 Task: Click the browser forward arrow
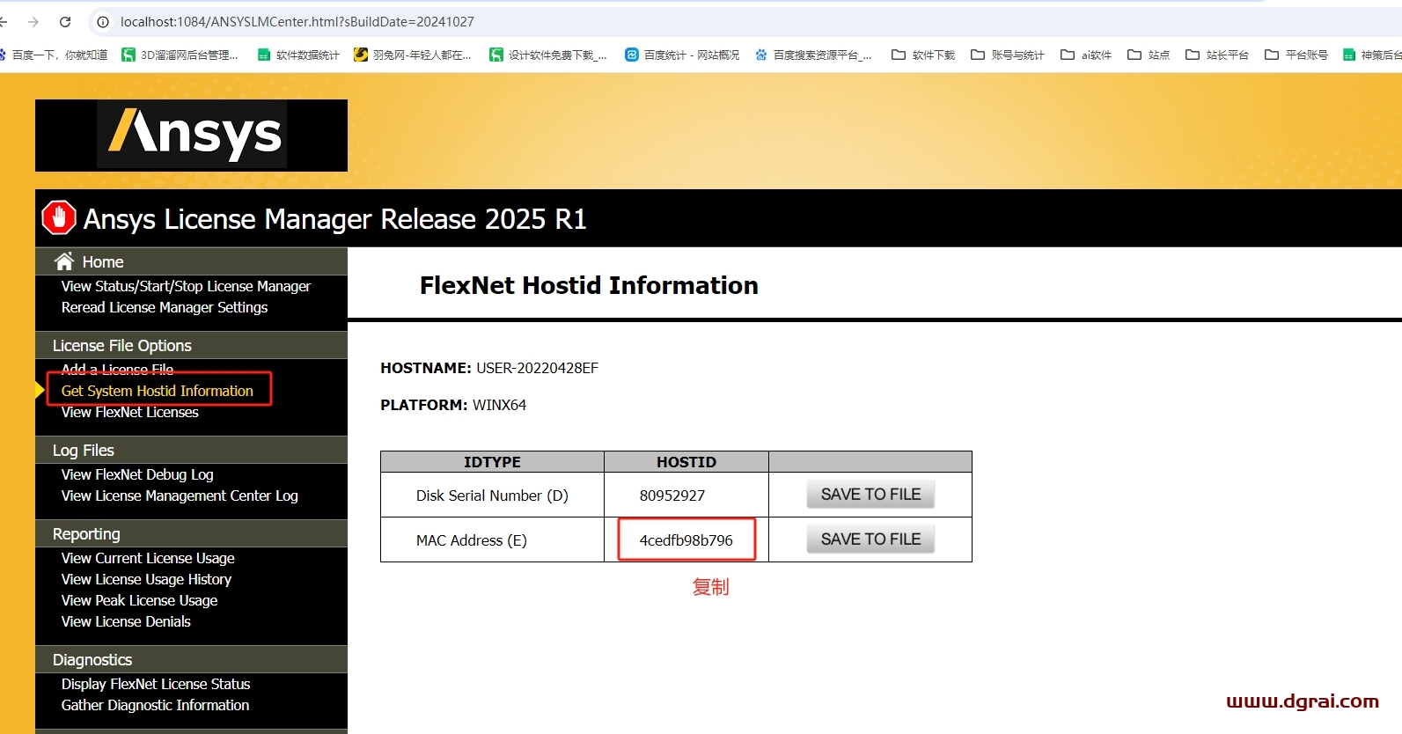[33, 22]
